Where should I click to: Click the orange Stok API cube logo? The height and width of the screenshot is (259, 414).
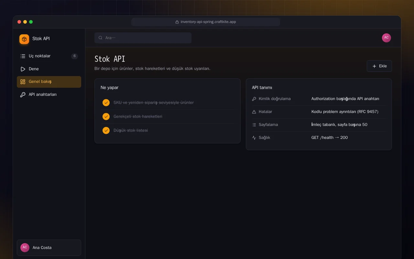[24, 39]
